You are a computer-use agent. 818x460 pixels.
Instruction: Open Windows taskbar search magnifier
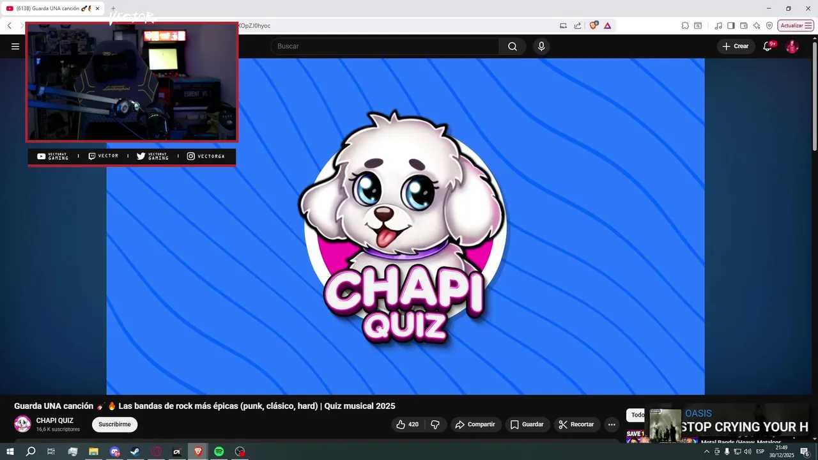pyautogui.click(x=31, y=452)
